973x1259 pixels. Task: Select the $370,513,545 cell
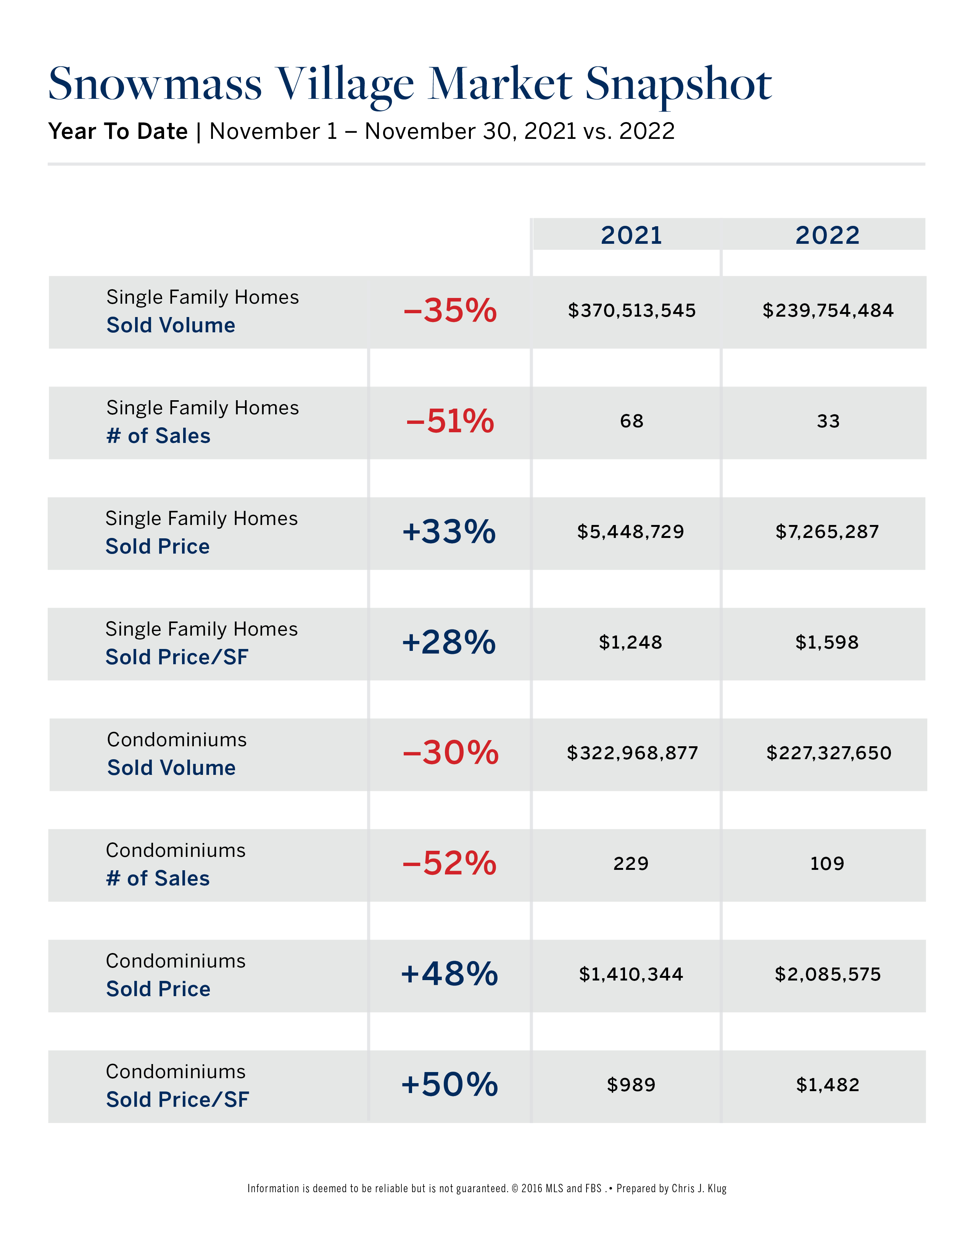click(x=632, y=311)
